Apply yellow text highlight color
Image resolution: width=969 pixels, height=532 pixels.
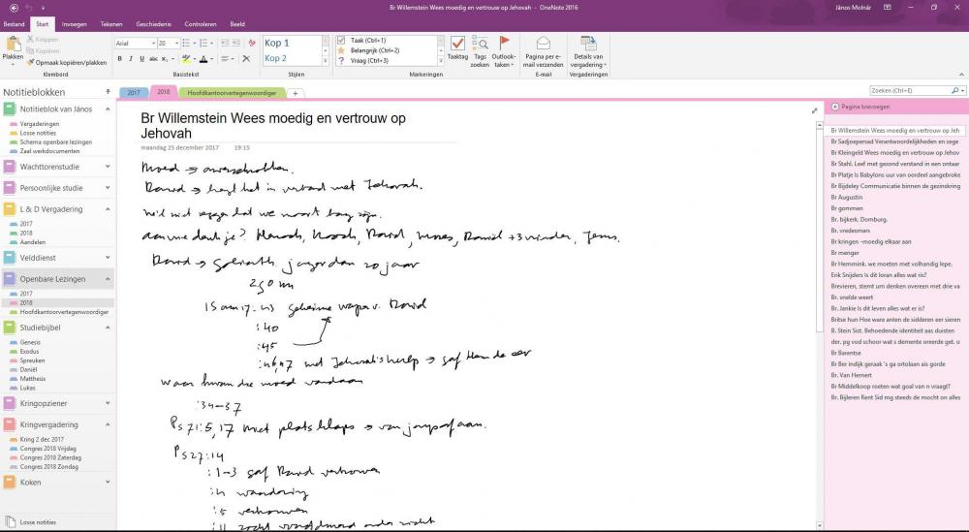185,59
